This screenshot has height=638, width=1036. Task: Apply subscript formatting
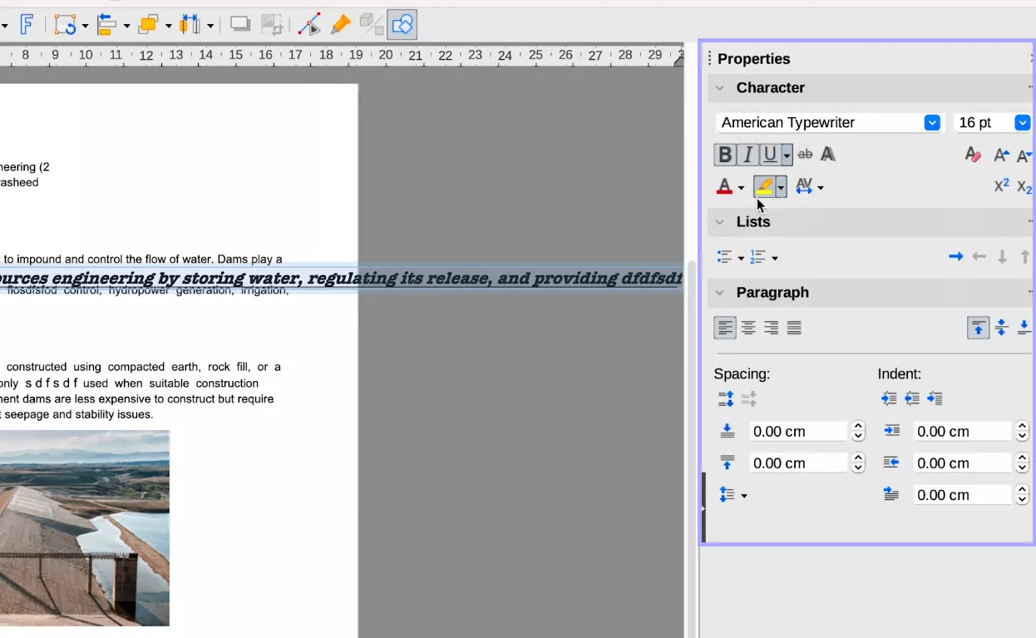(1024, 185)
